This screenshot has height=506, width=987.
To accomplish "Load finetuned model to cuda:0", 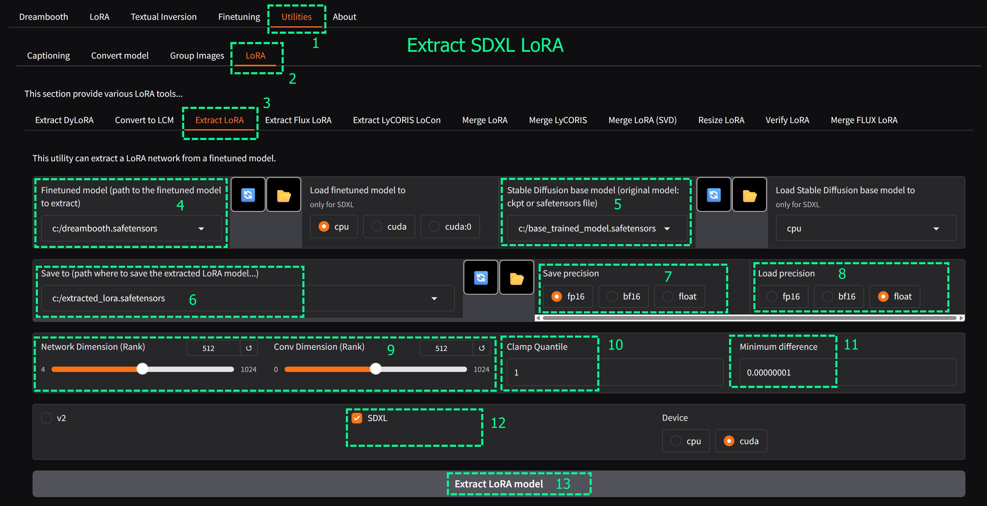I will [x=450, y=227].
